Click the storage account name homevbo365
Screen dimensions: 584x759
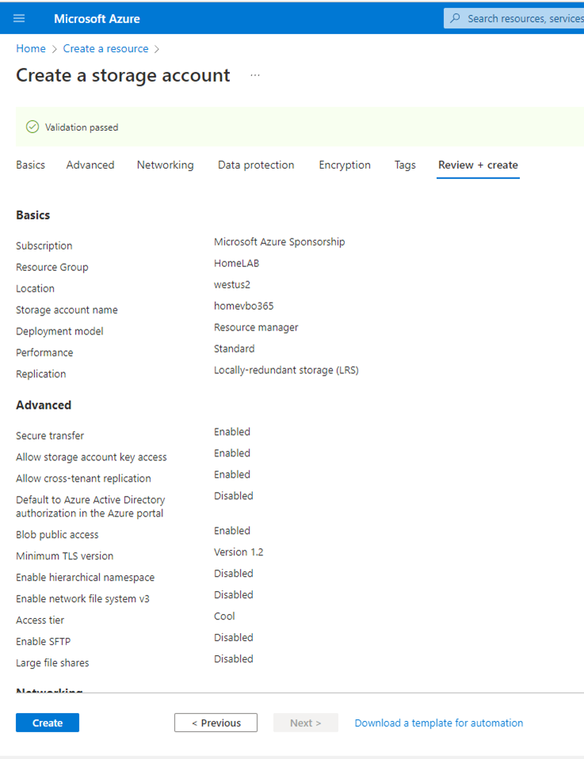(243, 306)
